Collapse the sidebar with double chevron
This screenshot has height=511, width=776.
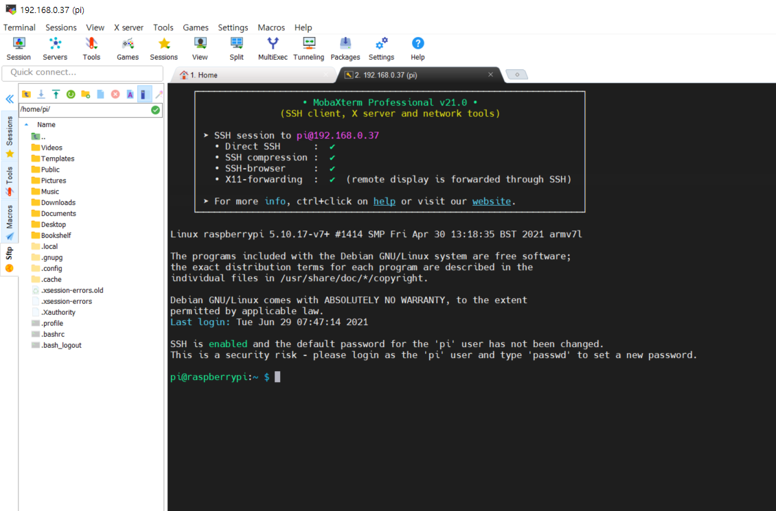[10, 99]
